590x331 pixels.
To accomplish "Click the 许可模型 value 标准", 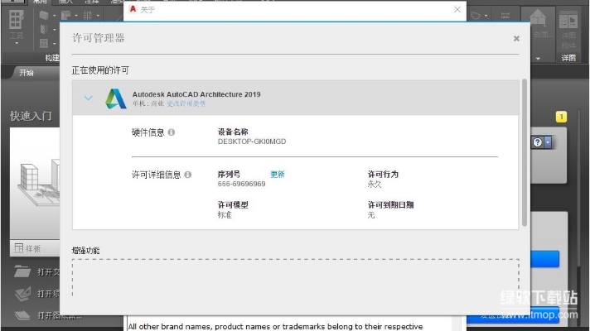I will click(x=225, y=215).
